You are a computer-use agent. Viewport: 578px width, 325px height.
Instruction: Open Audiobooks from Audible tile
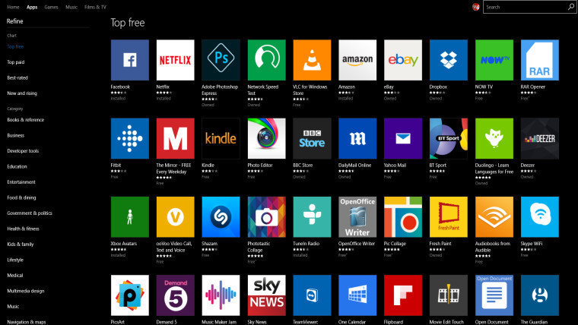494,216
